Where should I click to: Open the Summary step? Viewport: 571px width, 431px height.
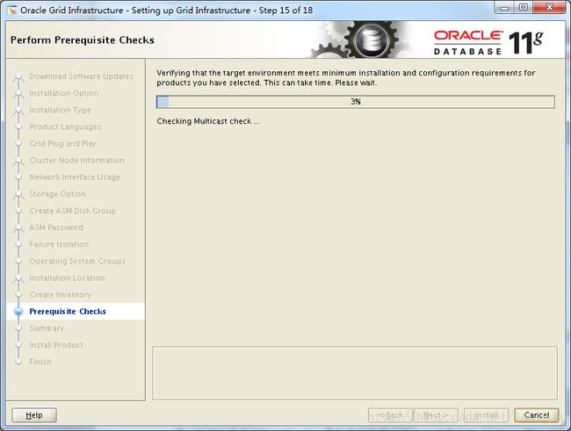click(x=47, y=328)
